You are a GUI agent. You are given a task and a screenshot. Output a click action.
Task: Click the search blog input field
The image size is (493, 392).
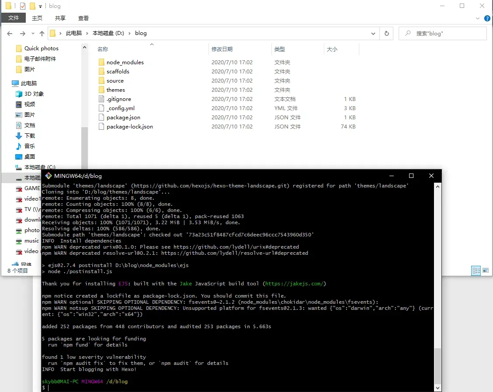click(443, 33)
